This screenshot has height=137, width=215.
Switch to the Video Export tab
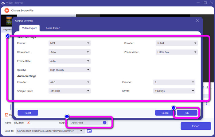point(29,28)
